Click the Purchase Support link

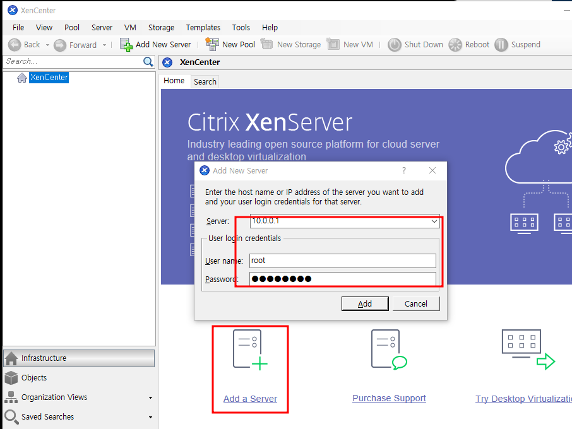[389, 398]
